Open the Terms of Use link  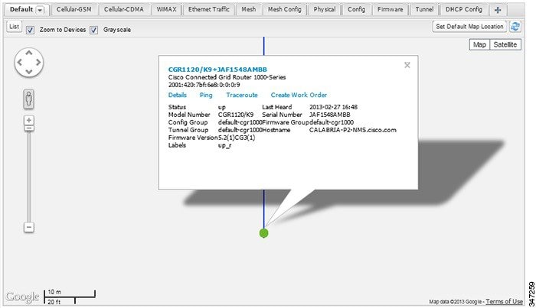click(504, 302)
